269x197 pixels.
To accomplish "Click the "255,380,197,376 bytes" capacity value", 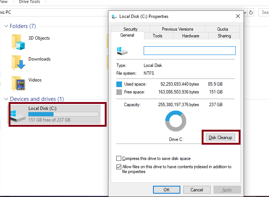I will coord(178,105).
